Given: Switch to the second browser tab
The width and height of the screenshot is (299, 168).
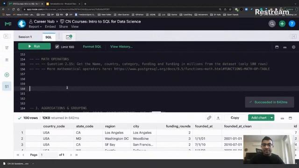Looking at the screenshot, I should coord(64,4).
